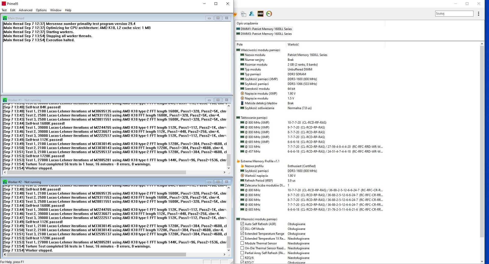Minimize the Worker #2 child window
This screenshot has height=264, width=489.
point(209,182)
